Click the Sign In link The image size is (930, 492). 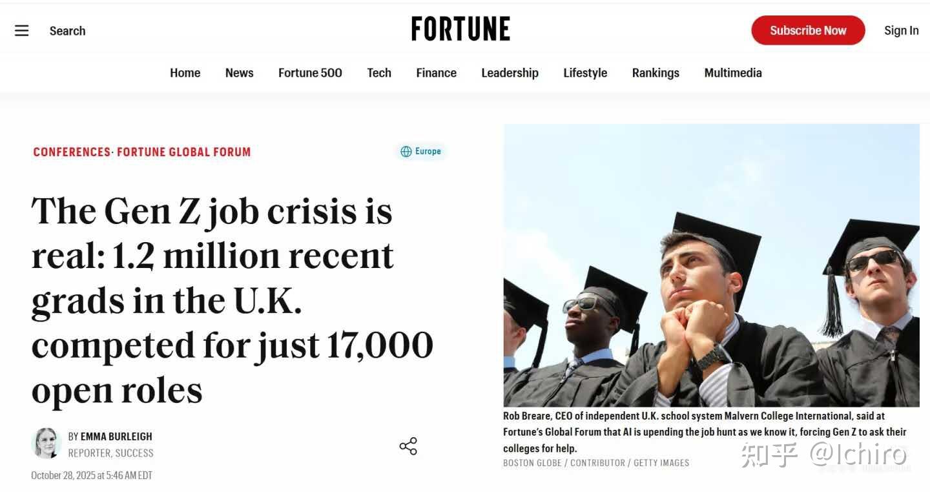[901, 30]
